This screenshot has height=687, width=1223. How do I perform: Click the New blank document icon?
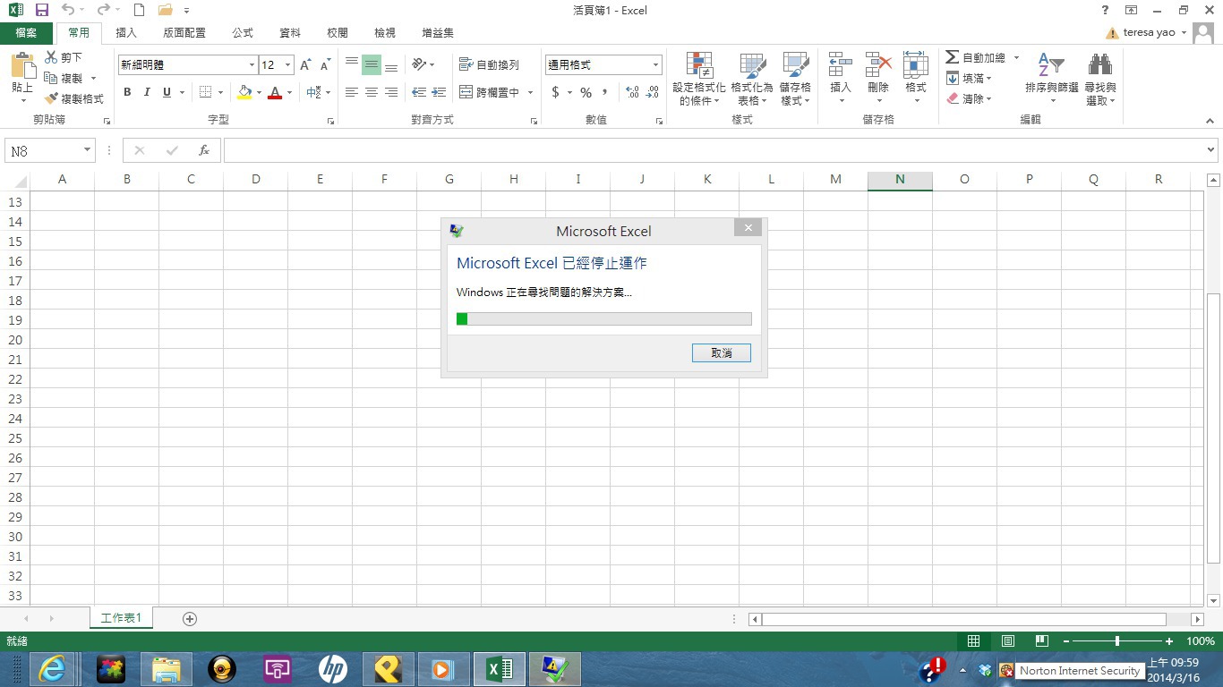(139, 10)
